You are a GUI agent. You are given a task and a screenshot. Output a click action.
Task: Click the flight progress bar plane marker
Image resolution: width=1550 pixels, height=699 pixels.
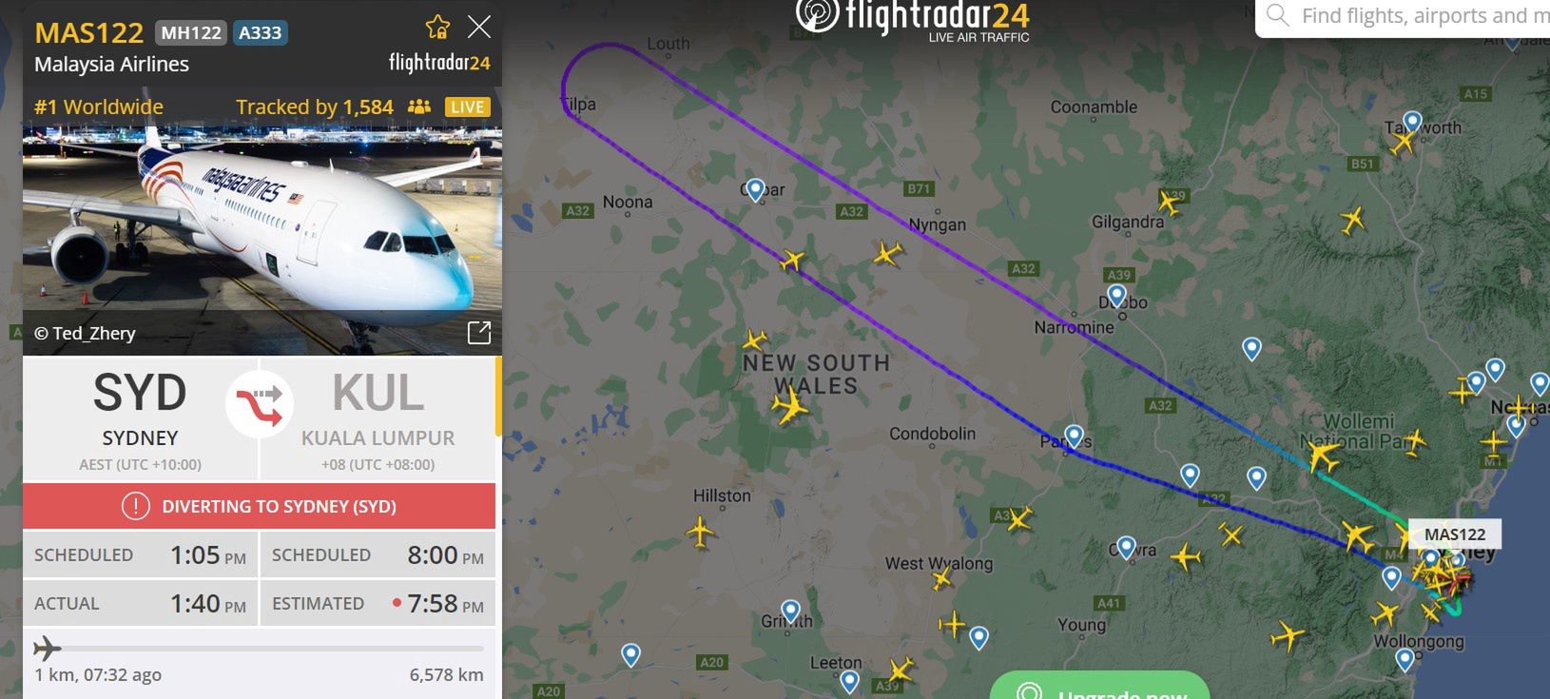tap(47, 649)
